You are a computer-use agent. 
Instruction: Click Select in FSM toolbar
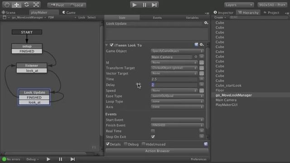tap(92, 17)
